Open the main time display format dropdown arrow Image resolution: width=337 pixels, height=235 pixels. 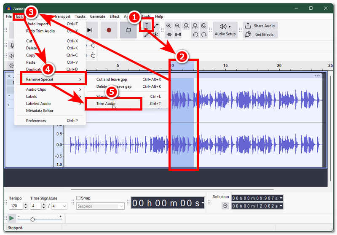click(x=203, y=203)
